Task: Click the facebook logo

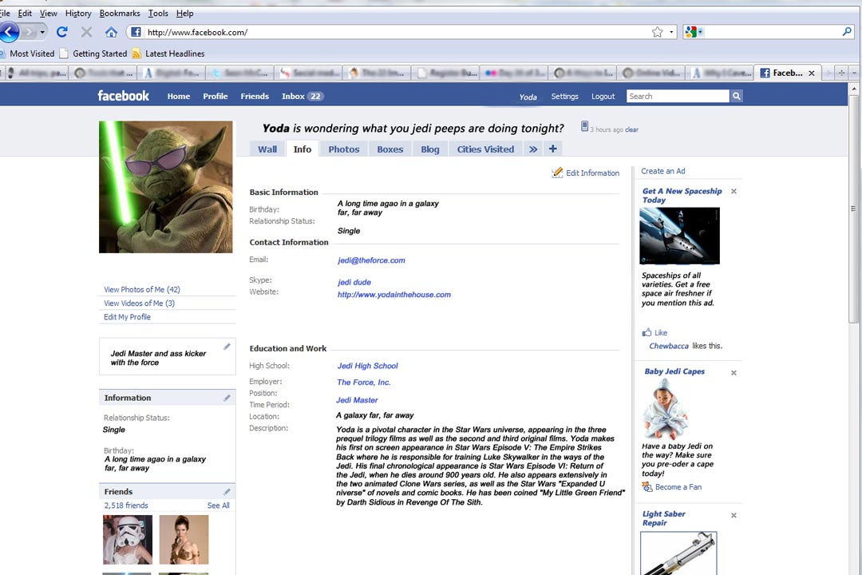Action: (123, 96)
